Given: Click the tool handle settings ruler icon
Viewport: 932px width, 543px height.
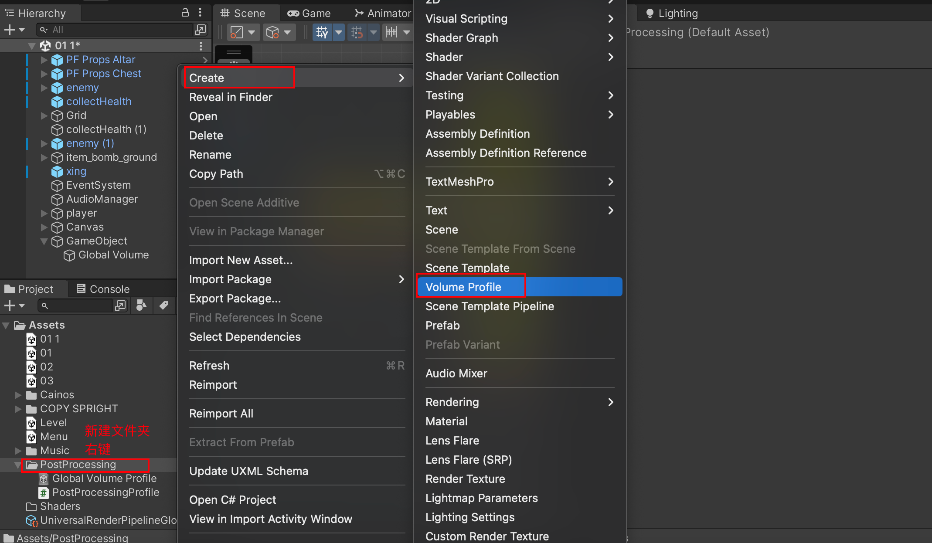Looking at the screenshot, I should click(x=391, y=32).
